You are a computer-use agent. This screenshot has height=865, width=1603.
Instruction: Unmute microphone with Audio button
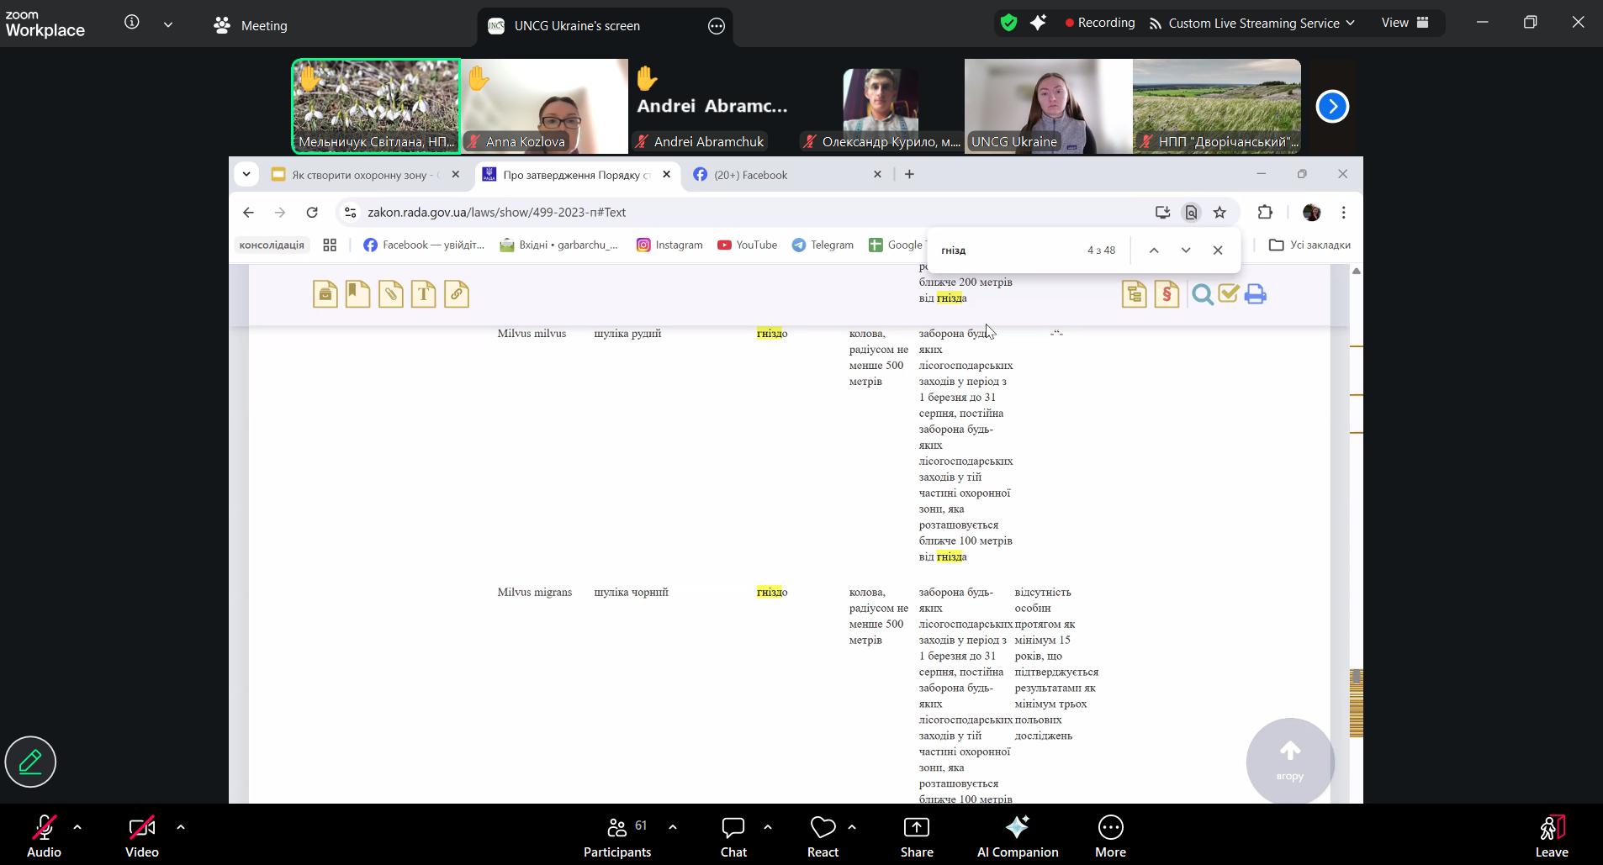(44, 836)
